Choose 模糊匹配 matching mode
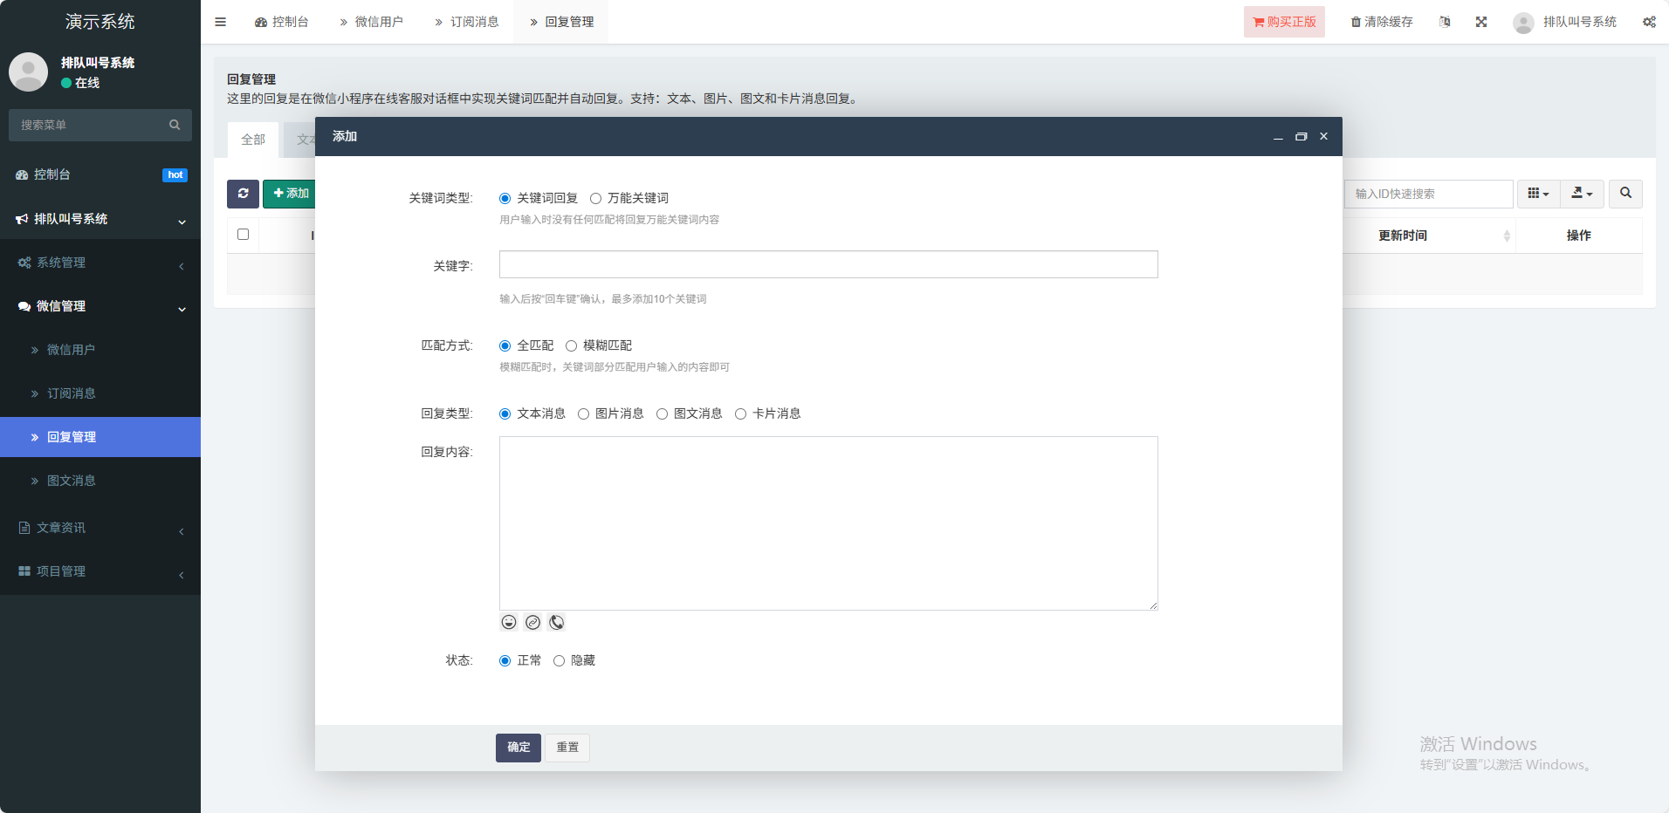 click(x=572, y=346)
